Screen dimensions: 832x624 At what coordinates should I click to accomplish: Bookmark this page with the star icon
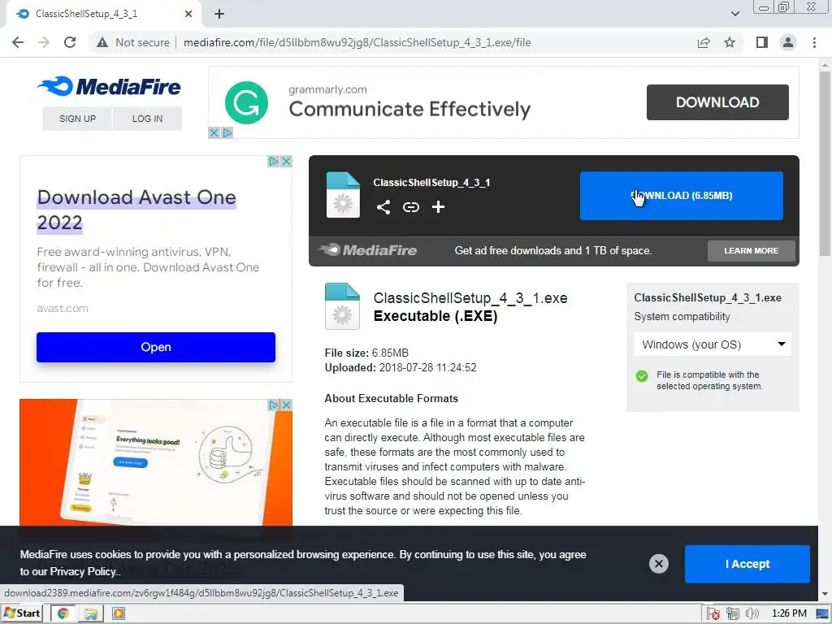pyautogui.click(x=730, y=42)
